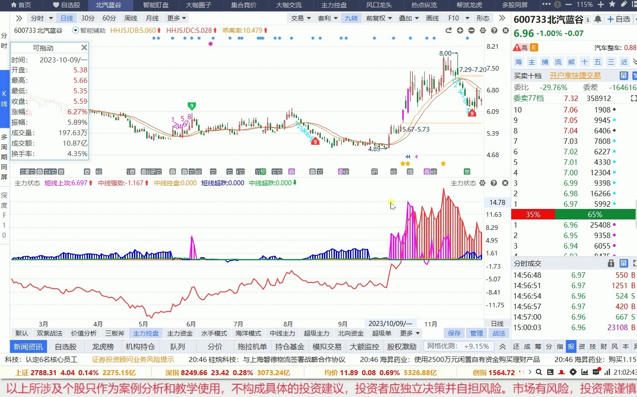The image size is (637, 397).
Task: Click the orange R badge
Action: tap(534, 47)
